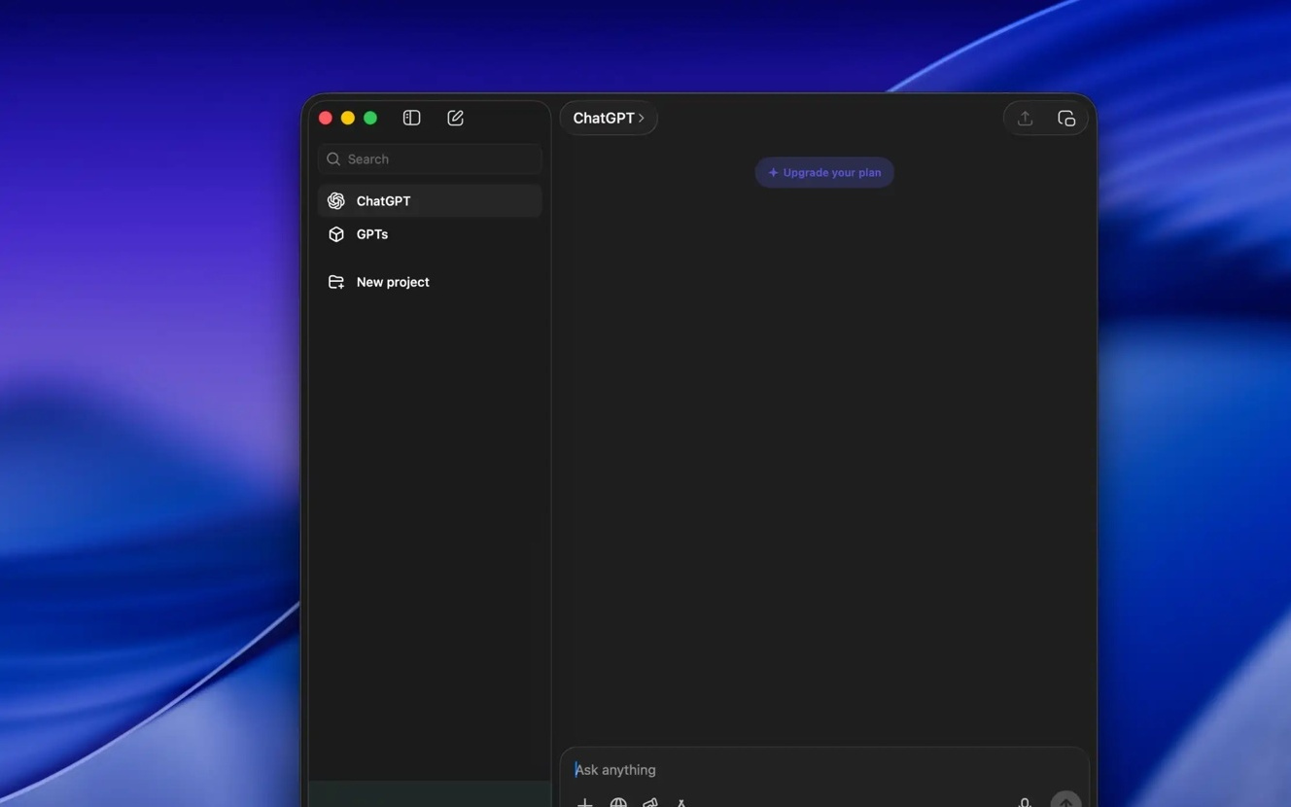The image size is (1291, 807).
Task: Focus the Ask anything message box
Action: [824, 770]
